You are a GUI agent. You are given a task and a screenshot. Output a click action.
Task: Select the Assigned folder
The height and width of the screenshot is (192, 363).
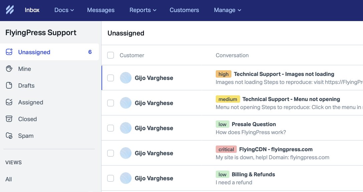[49, 102]
